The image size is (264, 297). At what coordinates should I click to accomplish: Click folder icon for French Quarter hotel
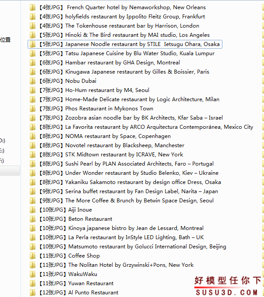(x=32, y=7)
